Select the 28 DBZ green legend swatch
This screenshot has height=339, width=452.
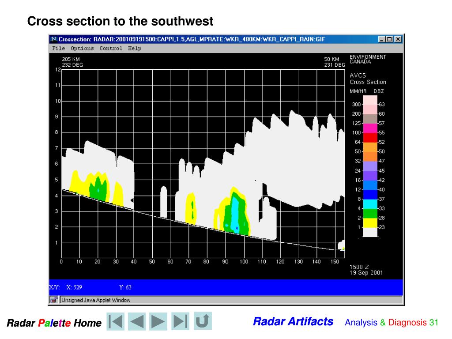coord(370,213)
